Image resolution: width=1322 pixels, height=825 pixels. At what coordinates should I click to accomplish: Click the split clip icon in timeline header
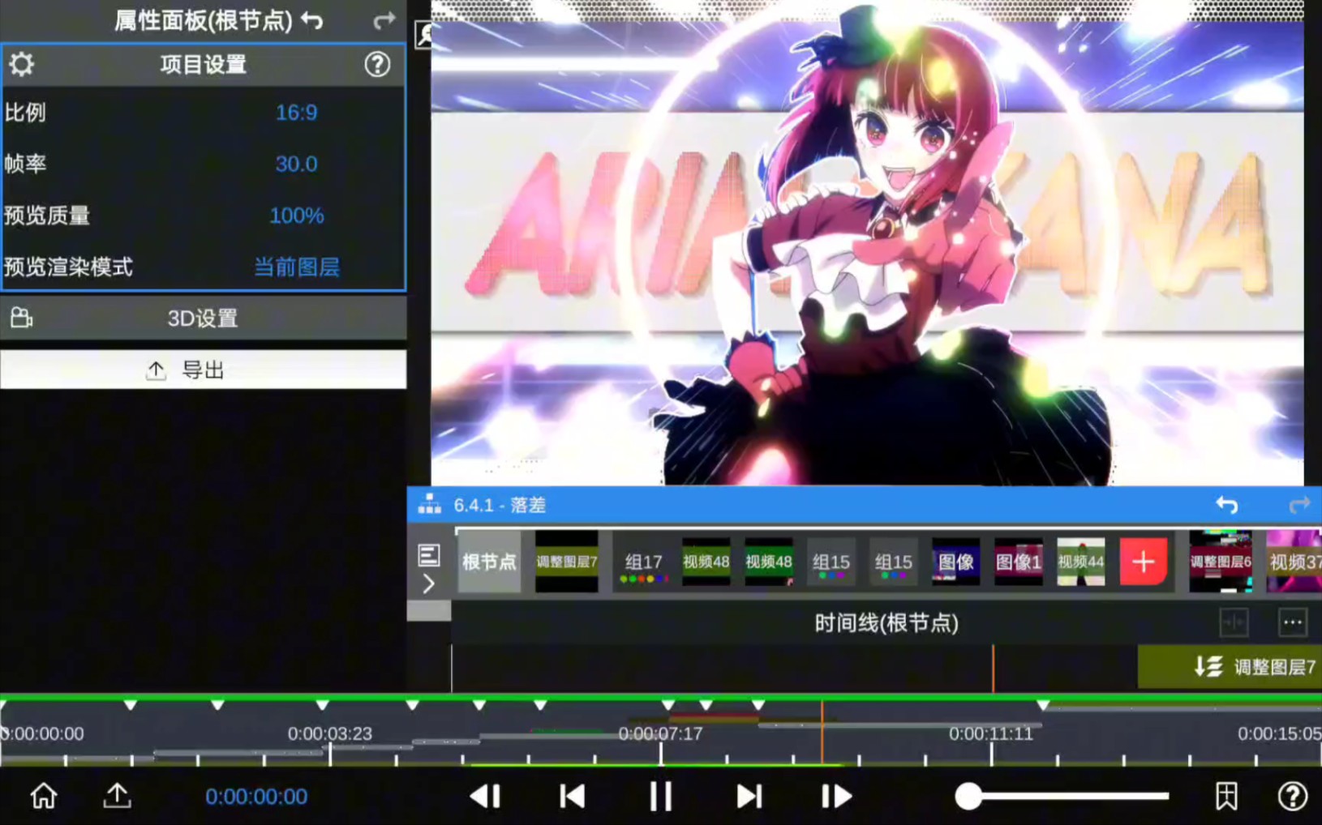tap(1234, 622)
